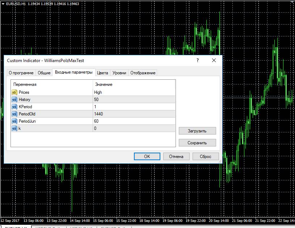Open the chart menu triangle next to EURUSD,H1
This screenshot has width=295, height=228.
click(x=3, y=4)
